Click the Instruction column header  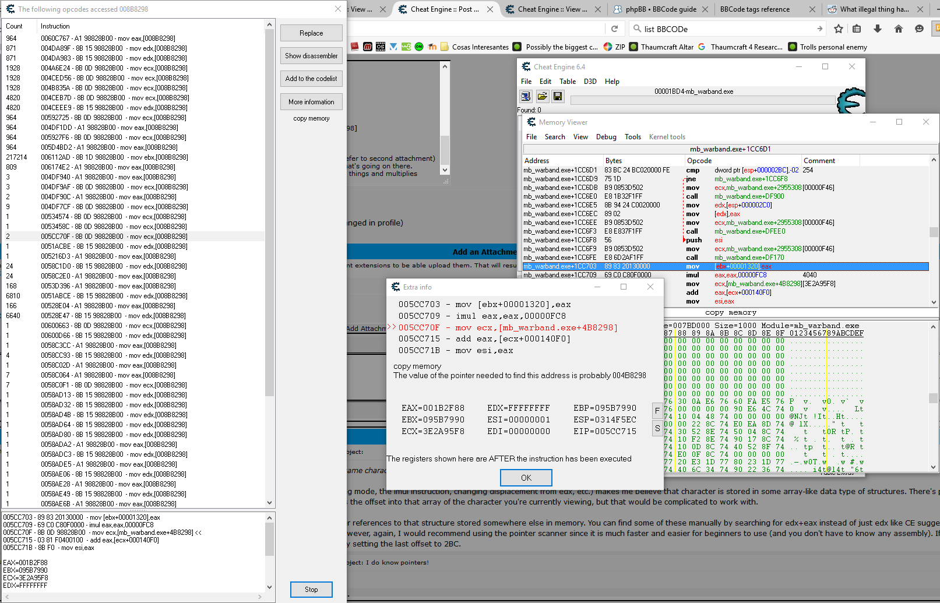coord(151,26)
